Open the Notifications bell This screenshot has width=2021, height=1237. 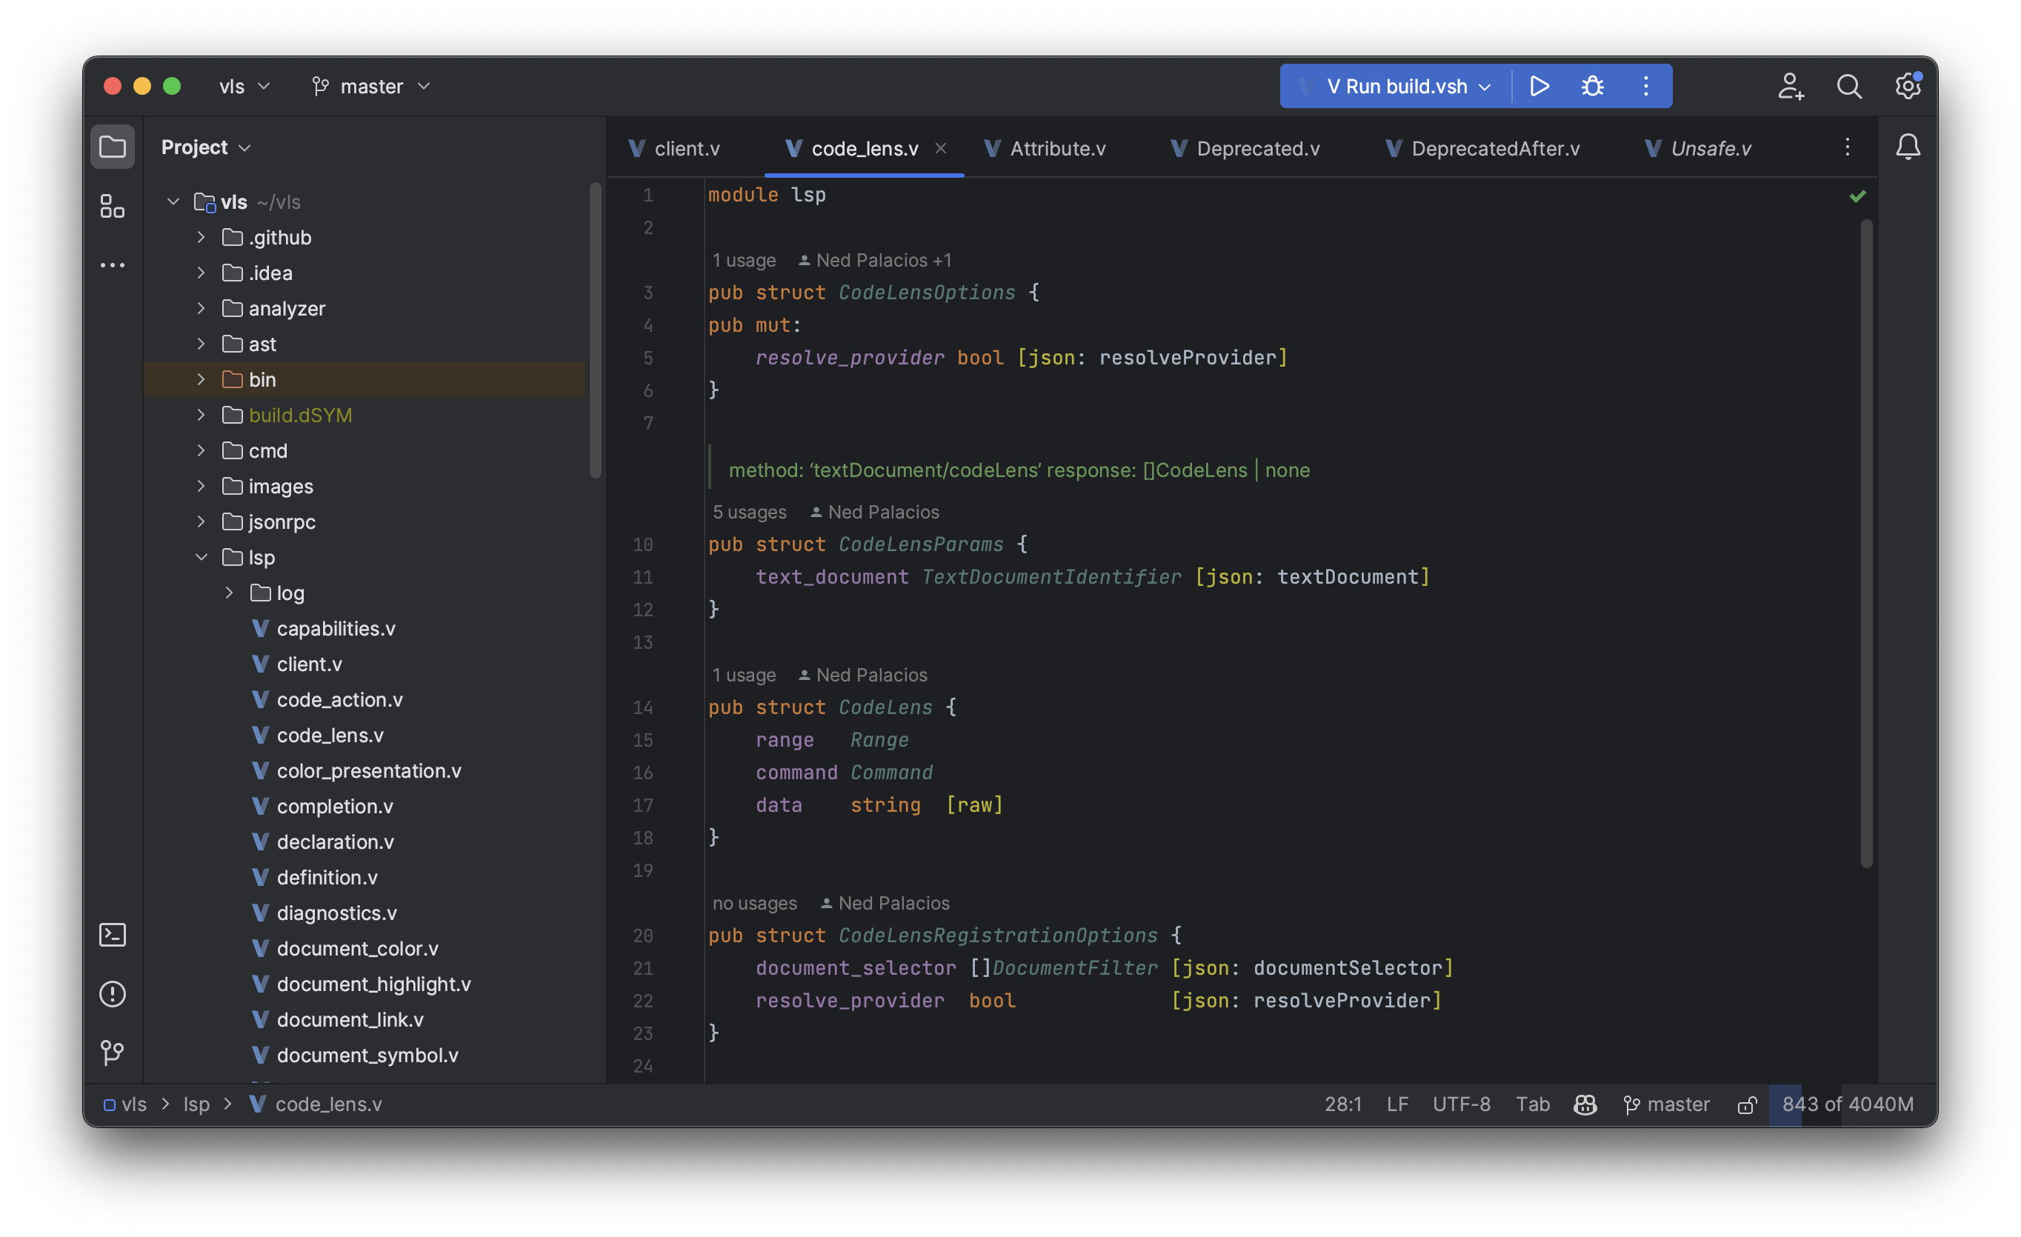(1908, 147)
